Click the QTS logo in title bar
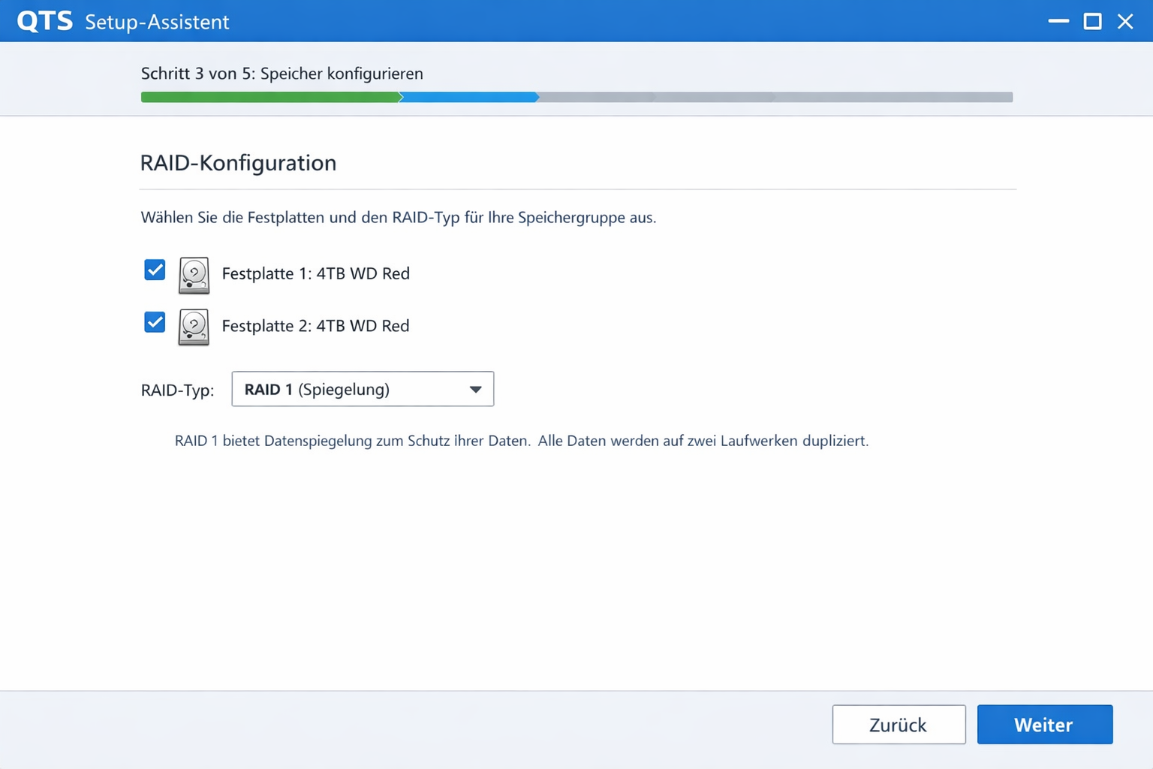The height and width of the screenshot is (769, 1153). (45, 21)
